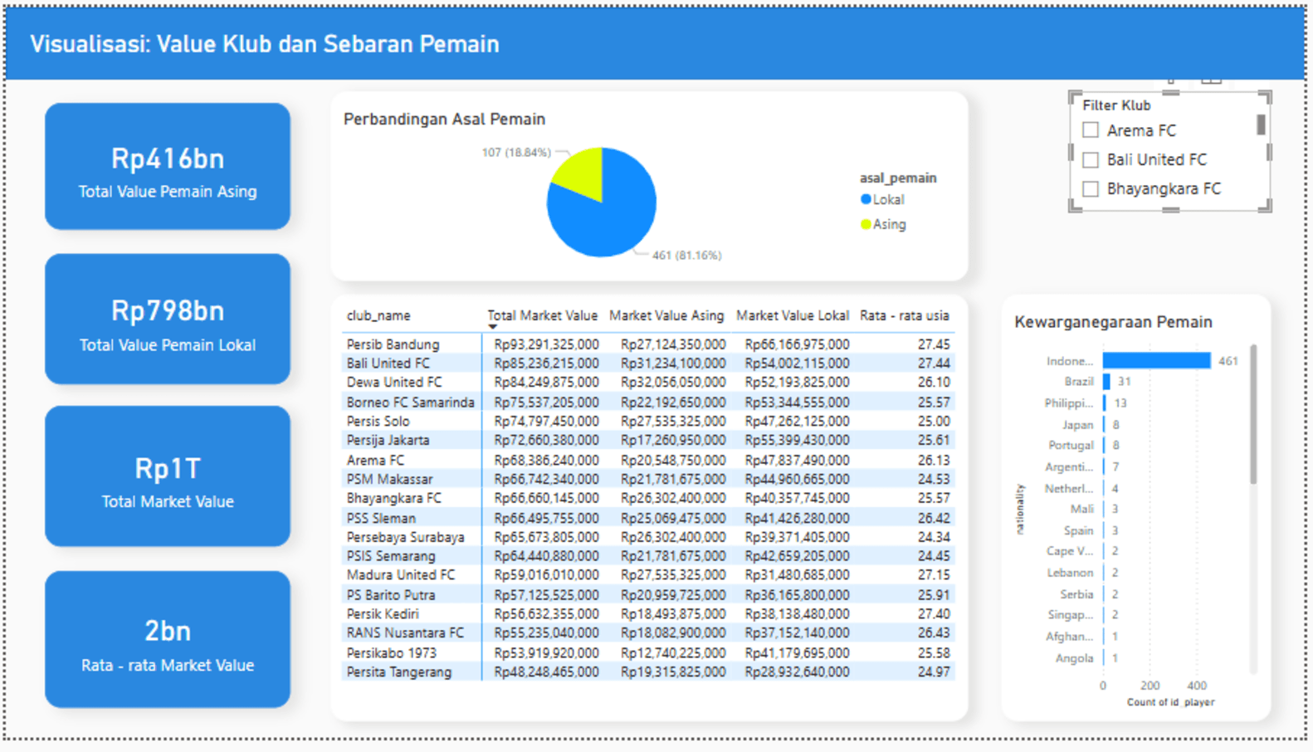The image size is (1313, 752).
Task: Select the PSIS Semarang row name
Action: (391, 556)
